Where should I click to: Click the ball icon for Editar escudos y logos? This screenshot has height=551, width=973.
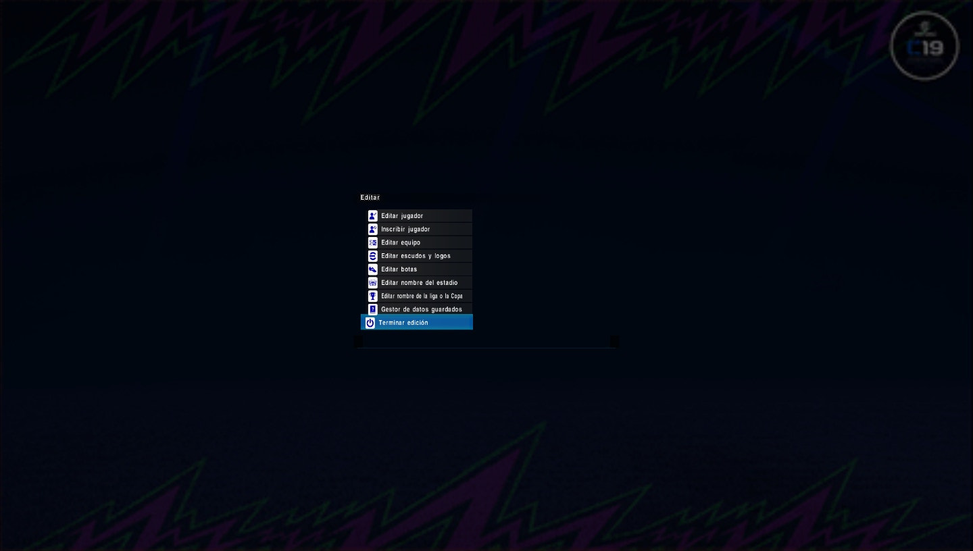[372, 255]
